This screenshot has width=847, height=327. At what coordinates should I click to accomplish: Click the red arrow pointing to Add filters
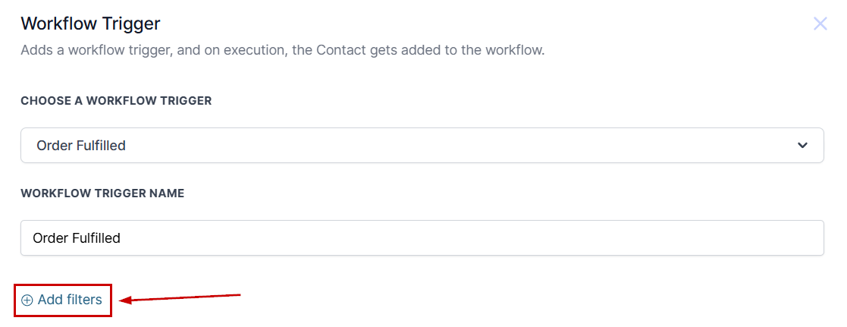point(181,298)
